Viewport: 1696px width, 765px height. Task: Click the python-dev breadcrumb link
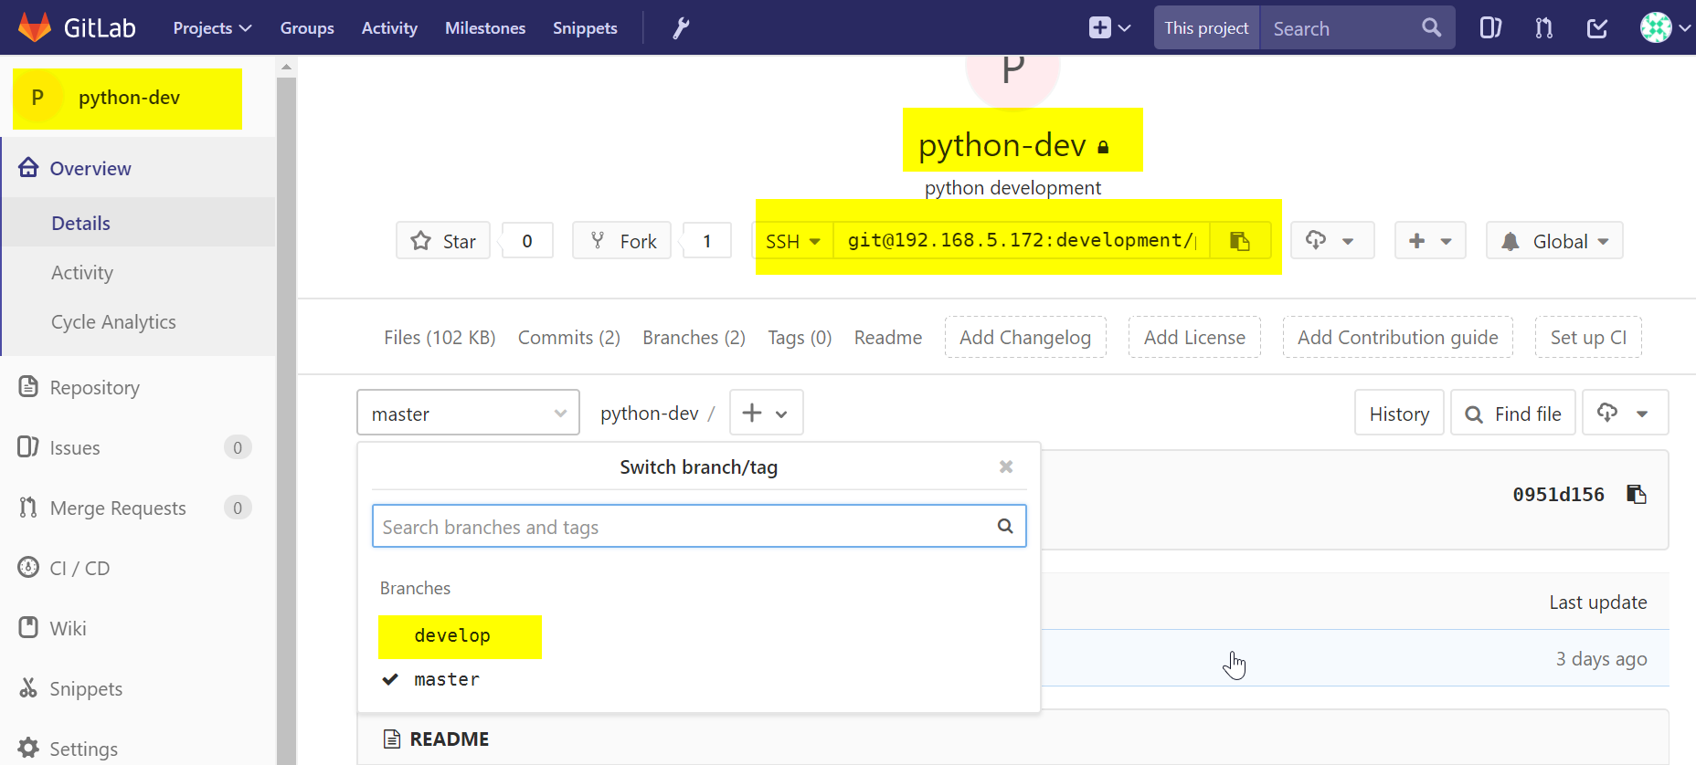(649, 414)
